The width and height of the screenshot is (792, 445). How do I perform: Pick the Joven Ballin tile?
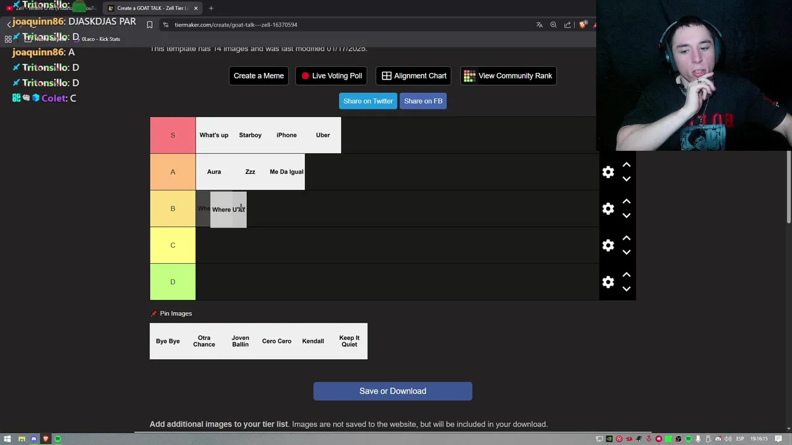240,341
